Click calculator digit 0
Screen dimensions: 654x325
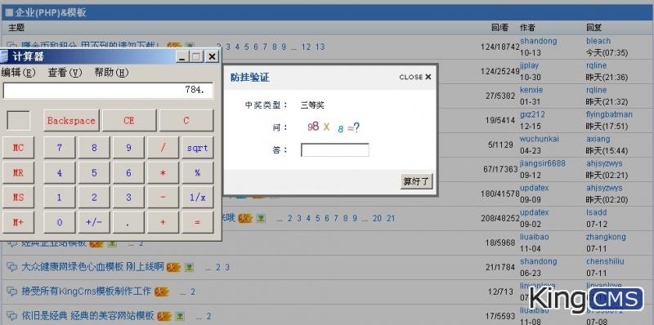(x=59, y=222)
